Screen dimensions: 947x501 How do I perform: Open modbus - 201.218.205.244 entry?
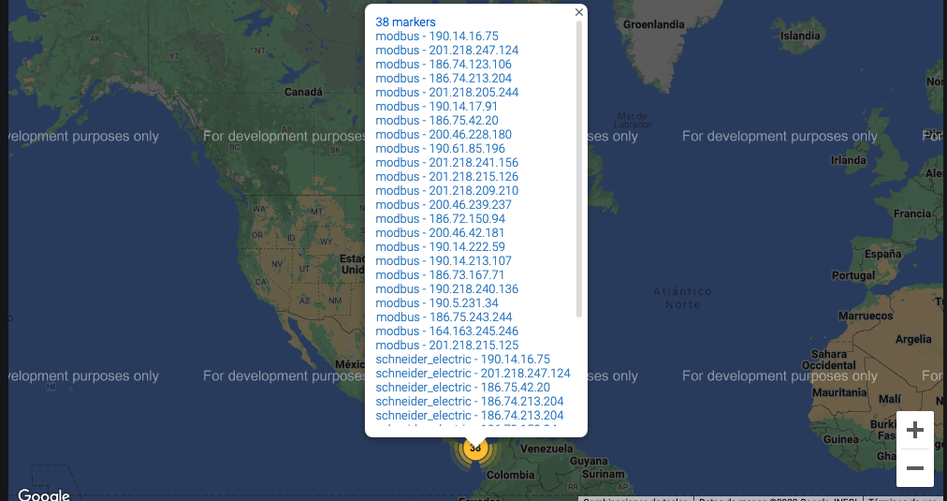(447, 93)
